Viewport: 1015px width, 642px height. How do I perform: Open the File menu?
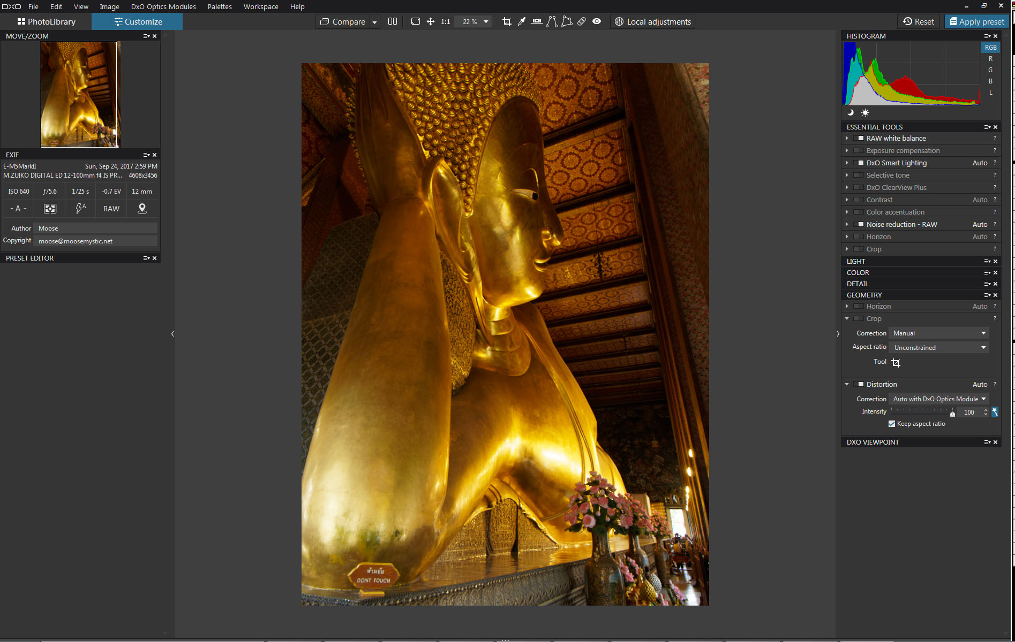[x=33, y=6]
